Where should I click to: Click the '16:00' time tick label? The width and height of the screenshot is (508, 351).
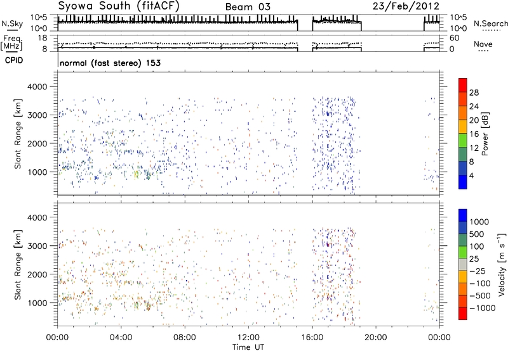coord(312,338)
